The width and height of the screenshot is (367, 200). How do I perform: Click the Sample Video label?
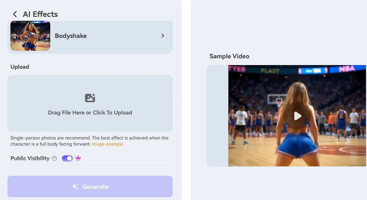[x=229, y=56]
